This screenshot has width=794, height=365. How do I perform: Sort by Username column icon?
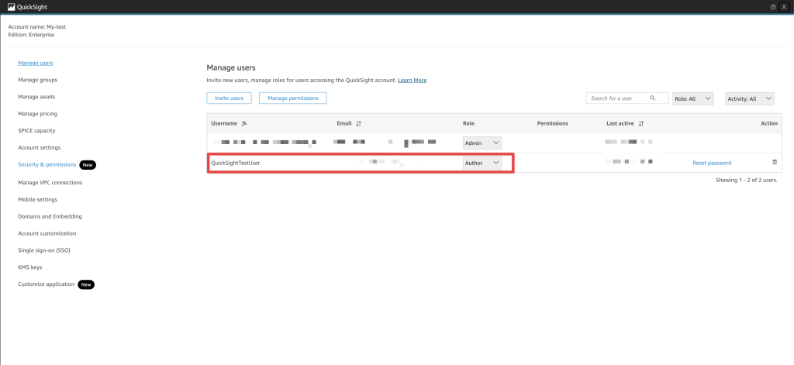click(244, 123)
